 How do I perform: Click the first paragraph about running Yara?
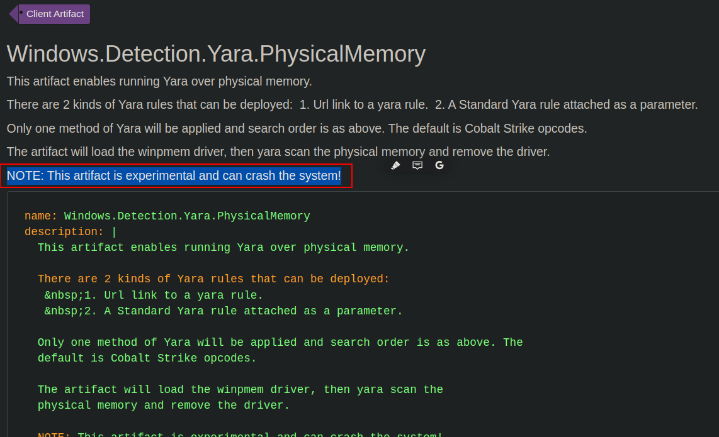click(159, 82)
